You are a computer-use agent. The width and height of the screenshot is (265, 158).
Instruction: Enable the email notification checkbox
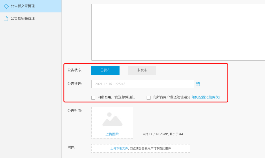93,98
